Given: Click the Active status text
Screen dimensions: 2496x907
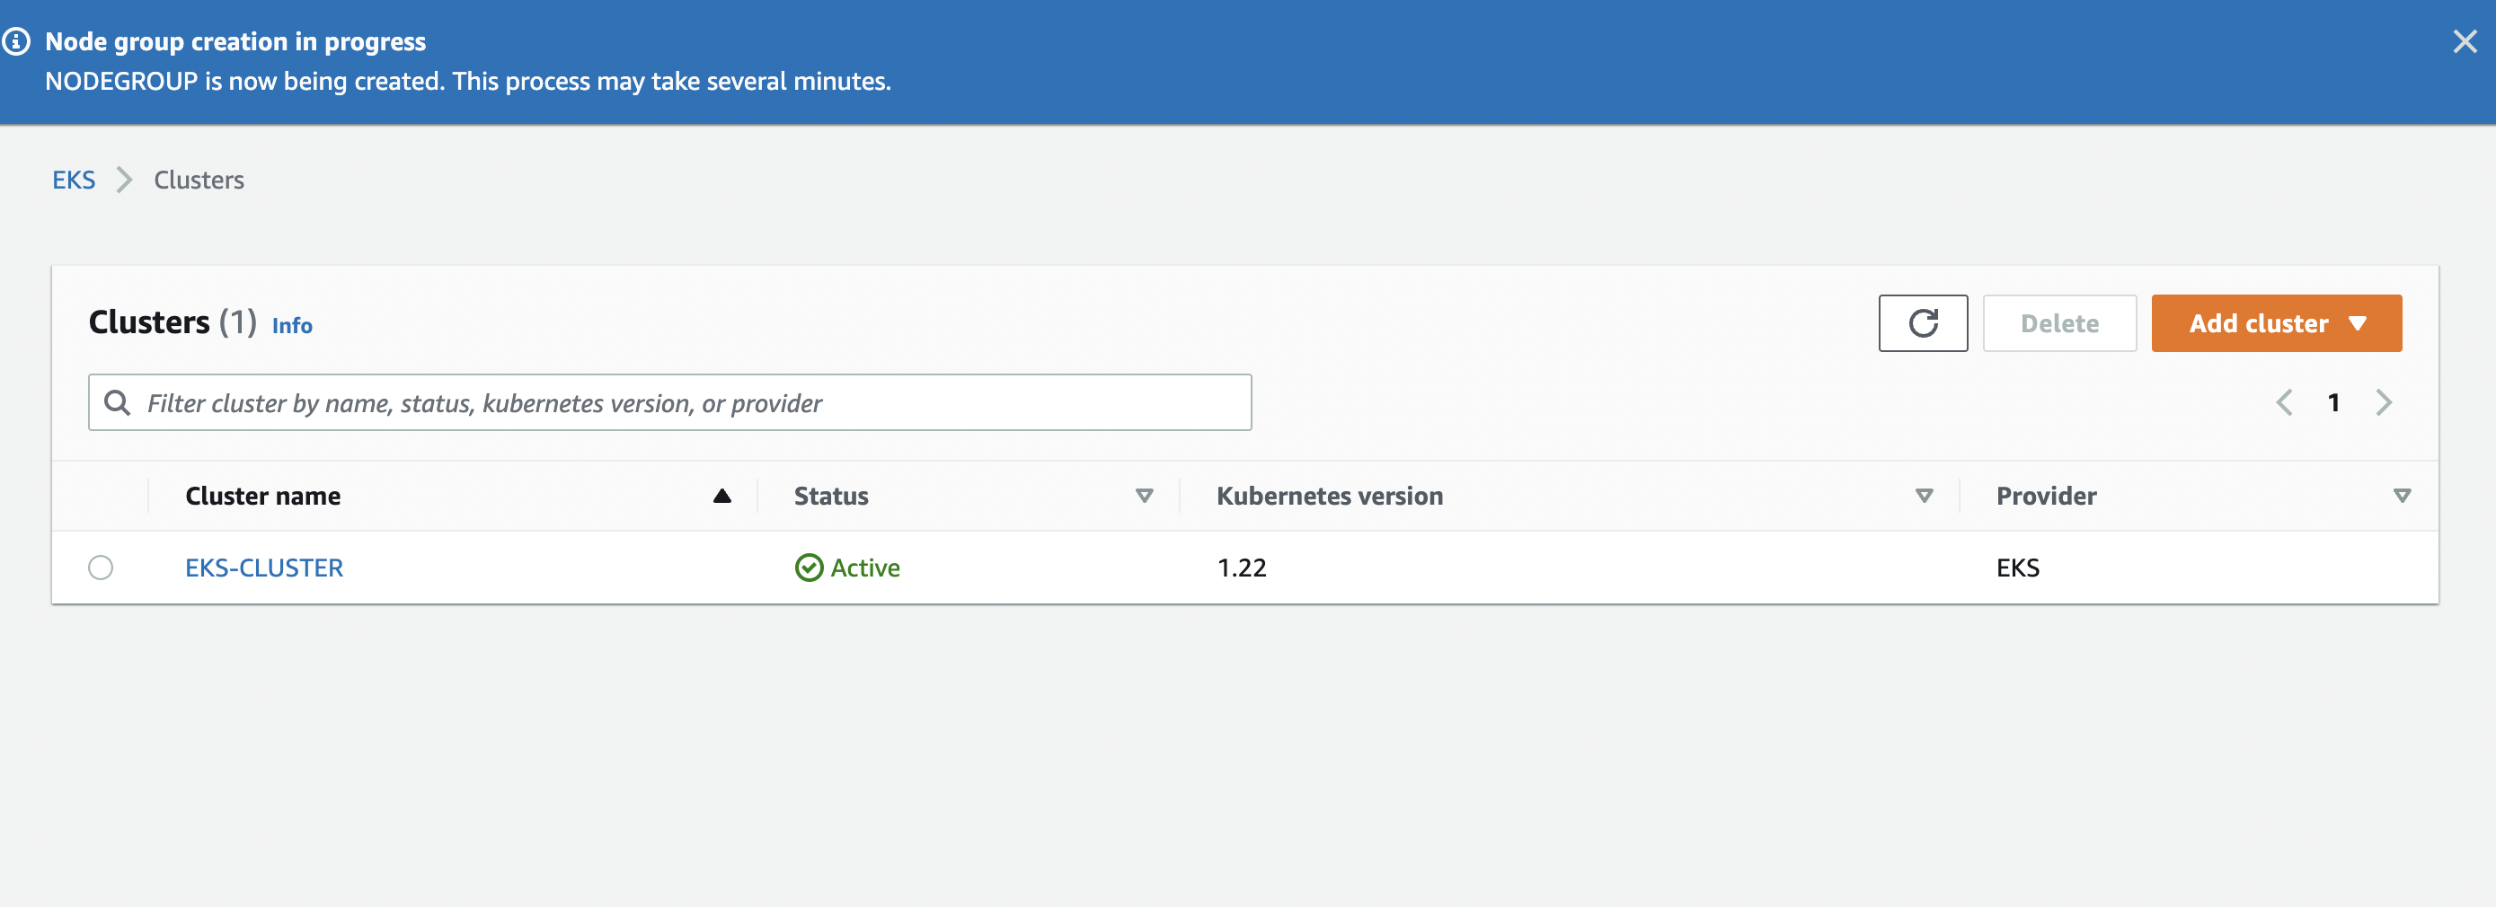Looking at the screenshot, I should (865, 568).
